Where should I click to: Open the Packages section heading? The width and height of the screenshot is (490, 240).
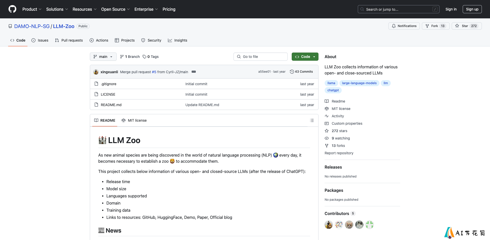(334, 190)
